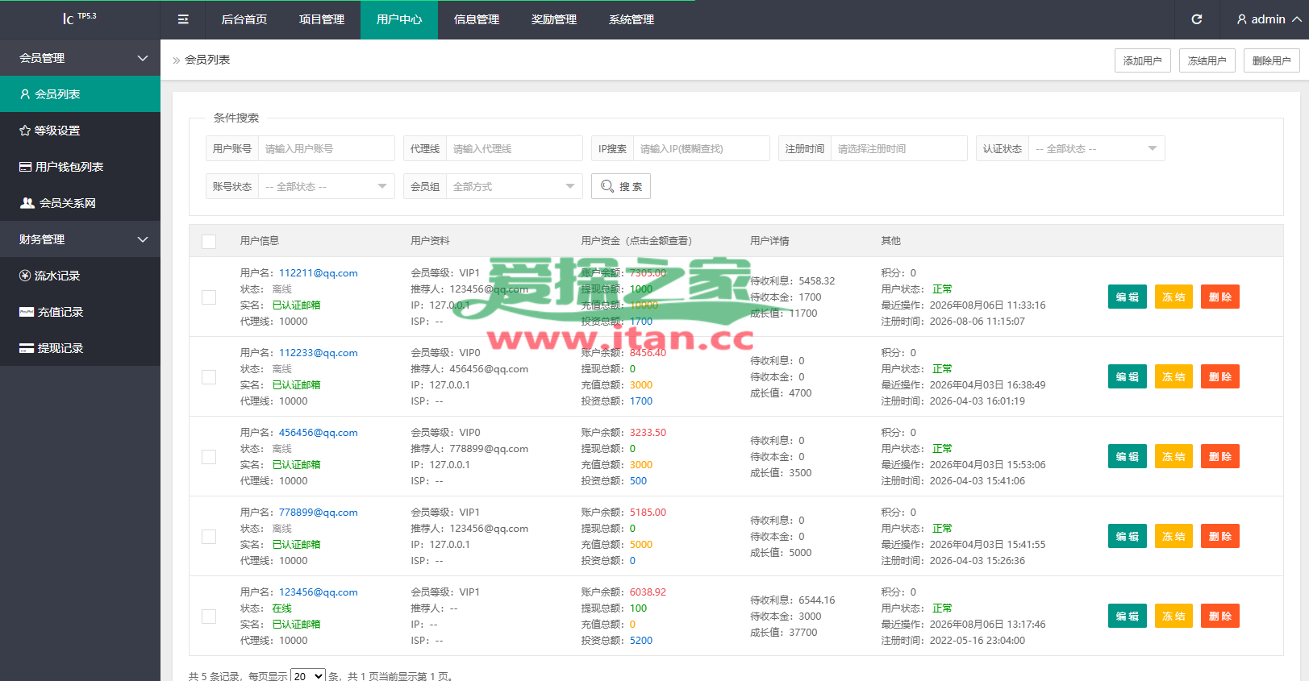Click the yen icon beside 流水记录
This screenshot has width=1309, height=681.
25,276
